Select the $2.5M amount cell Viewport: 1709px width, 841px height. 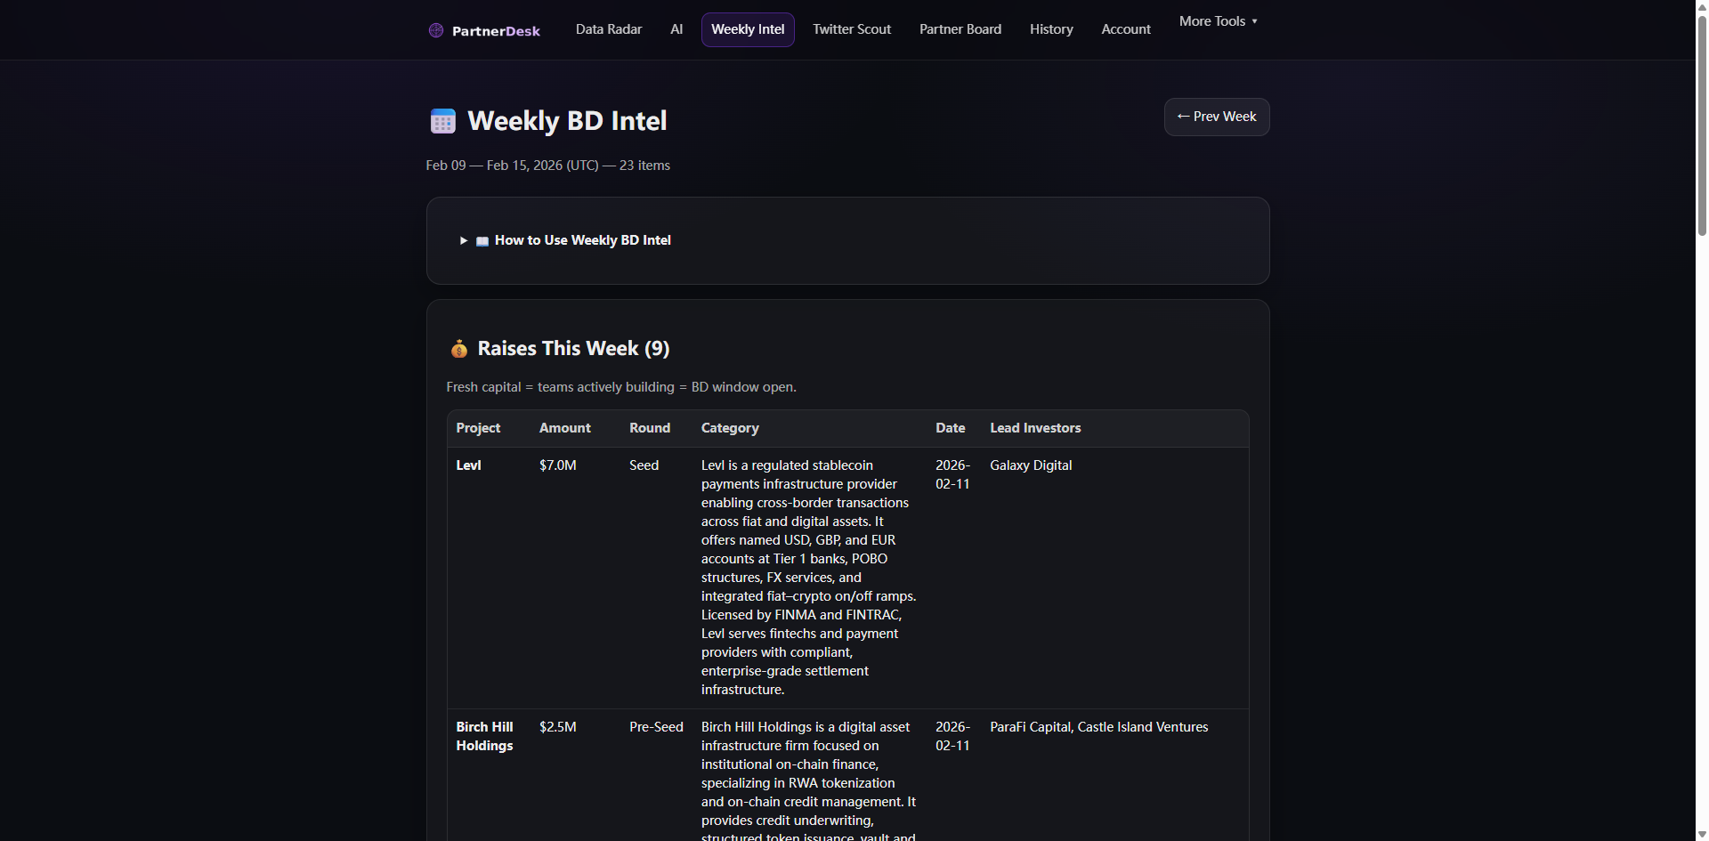click(x=558, y=727)
